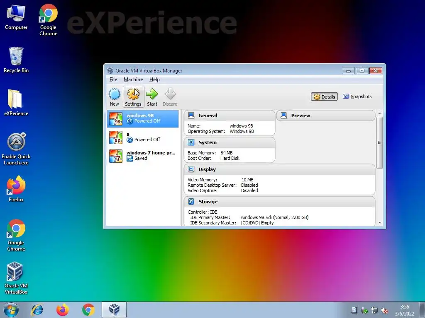
Task: Click the General section monitor icon
Action: coord(191,116)
